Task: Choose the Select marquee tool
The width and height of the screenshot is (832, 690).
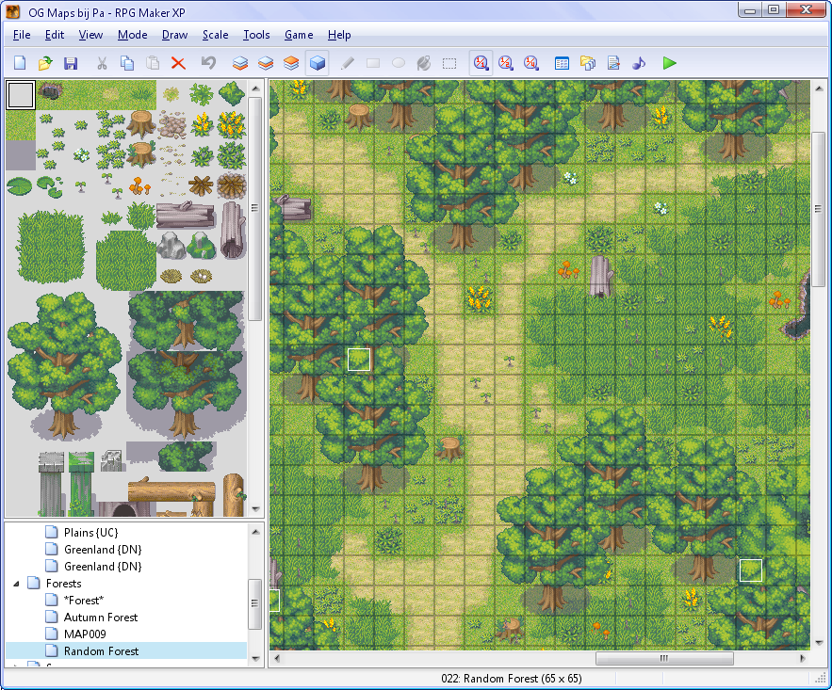Action: (x=449, y=63)
